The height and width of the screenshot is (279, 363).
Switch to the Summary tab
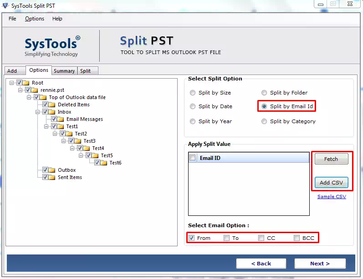[64, 71]
